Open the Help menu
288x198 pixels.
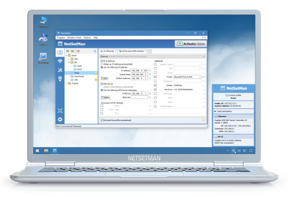pyautogui.click(x=95, y=37)
